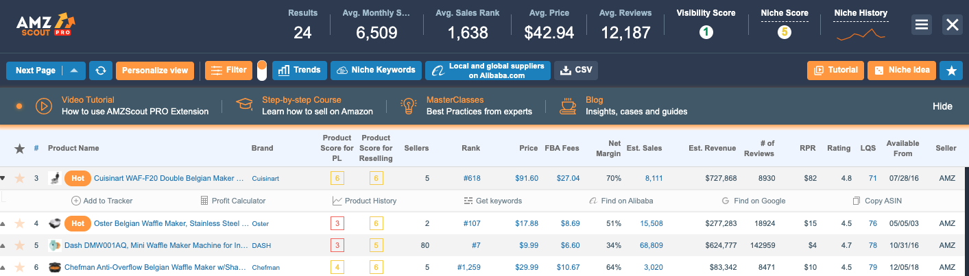Image resolution: width=969 pixels, height=276 pixels.
Task: Click the Cuisinart product thumbnail
Action: point(54,178)
